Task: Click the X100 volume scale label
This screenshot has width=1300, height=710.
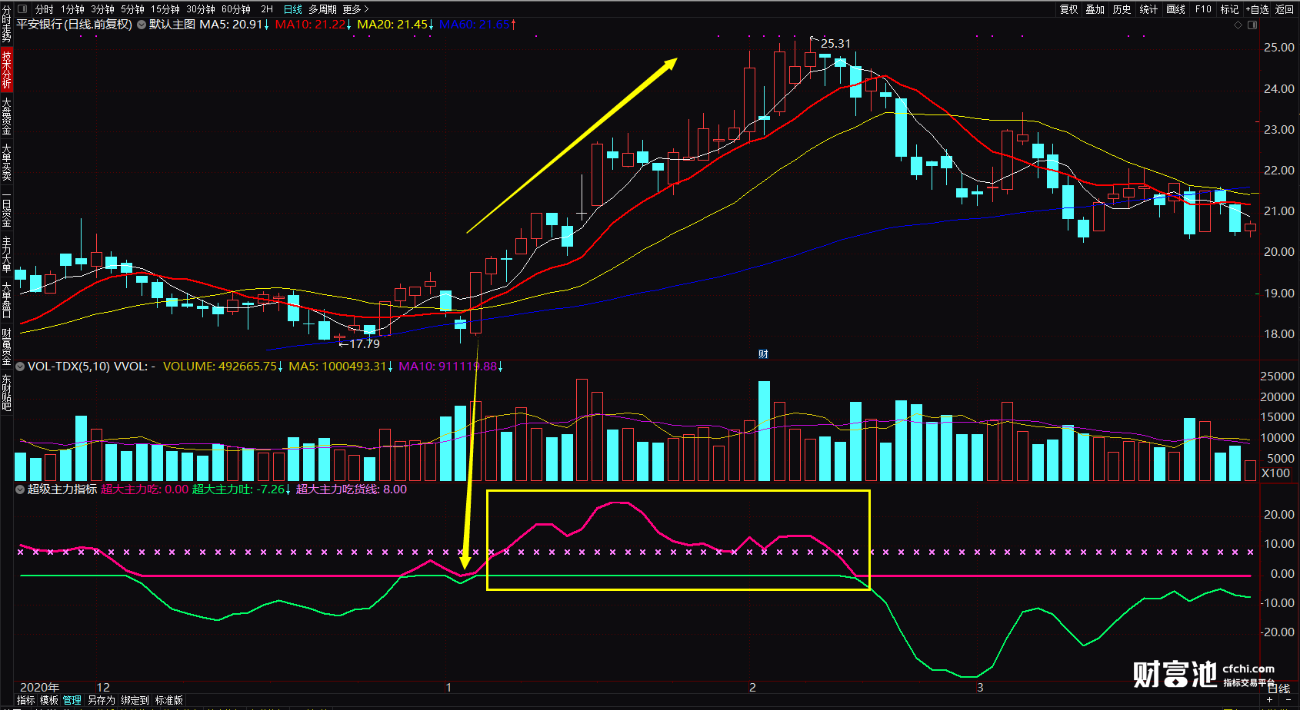Action: pyautogui.click(x=1275, y=473)
